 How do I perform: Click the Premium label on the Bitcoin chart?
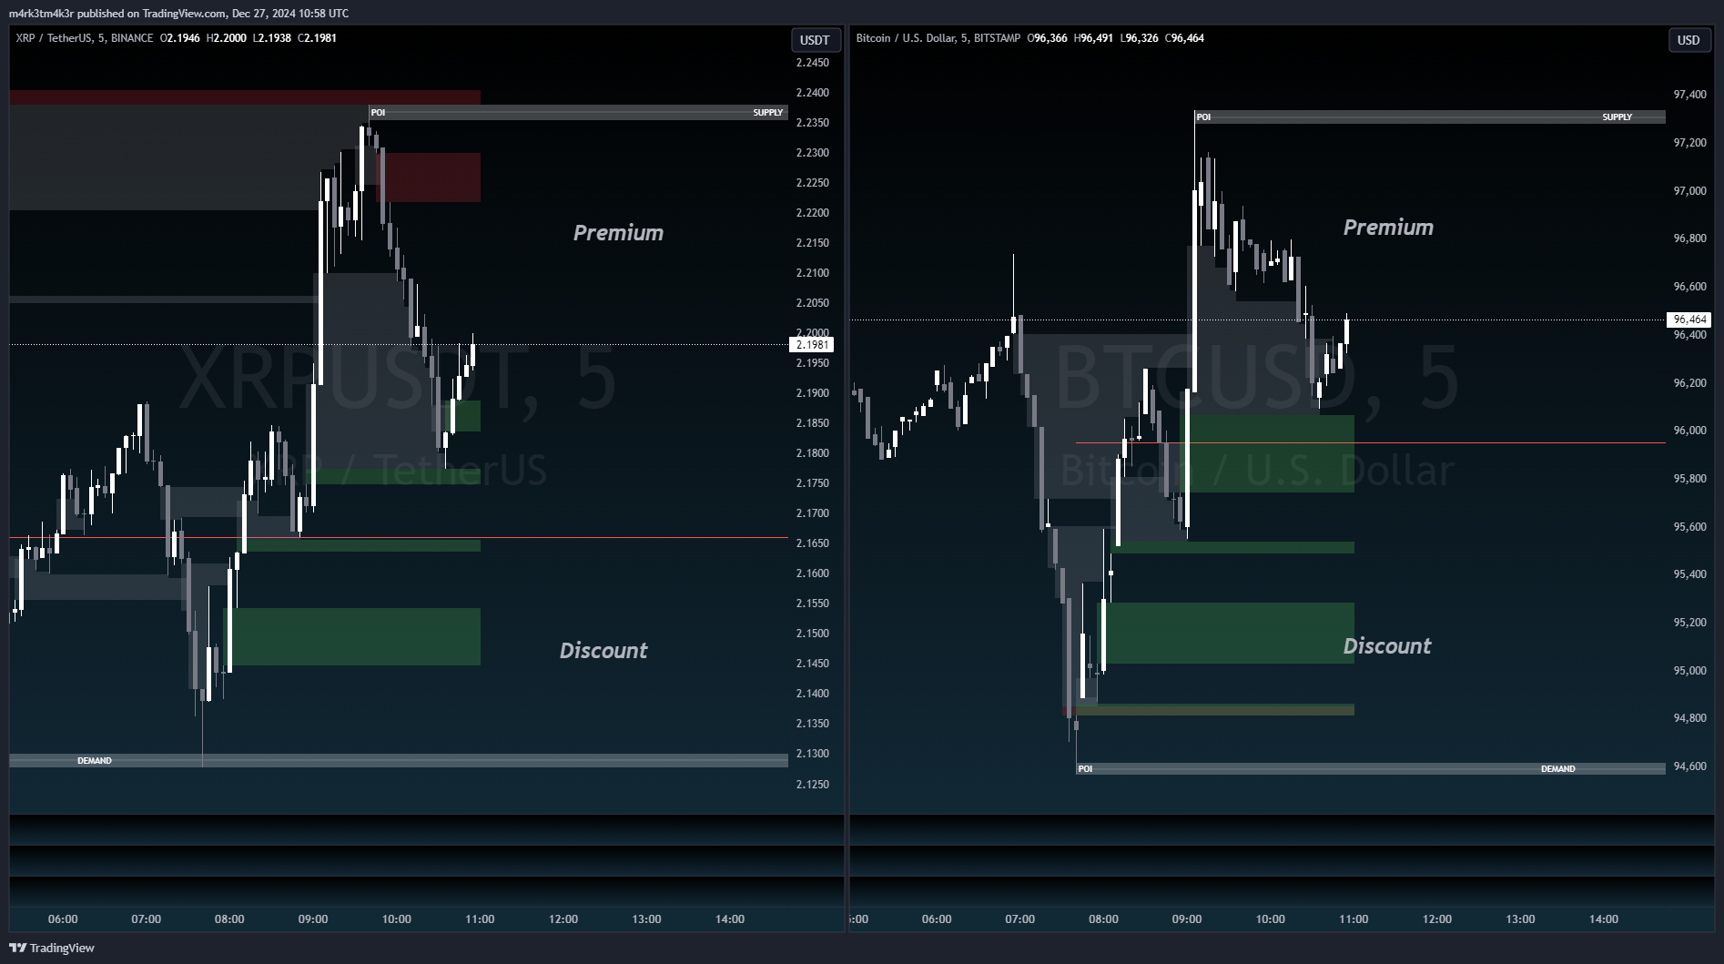click(1388, 228)
